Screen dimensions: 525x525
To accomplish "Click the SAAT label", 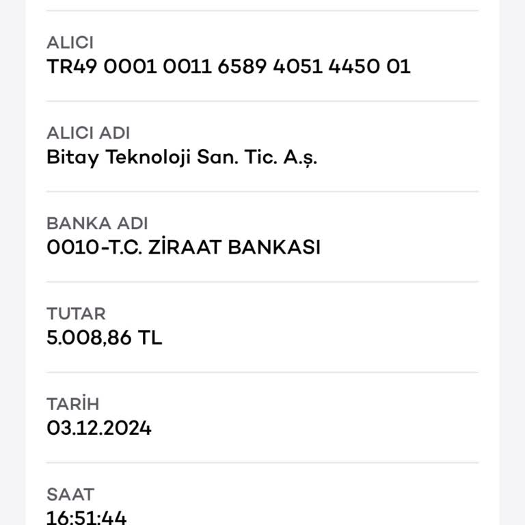I will 70,494.
